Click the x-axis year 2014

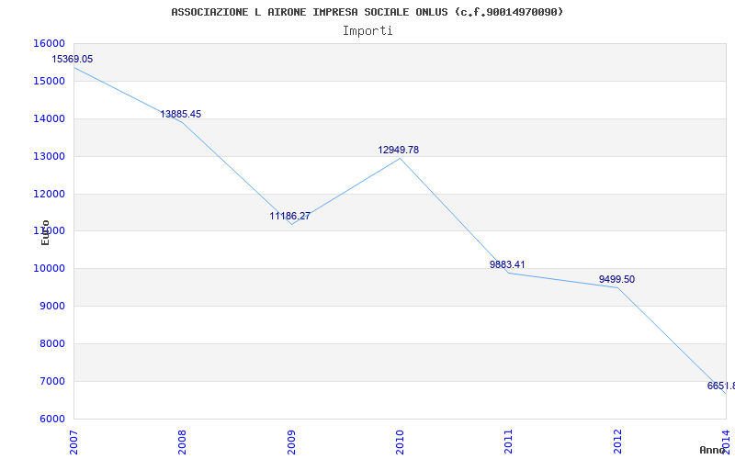726,442
